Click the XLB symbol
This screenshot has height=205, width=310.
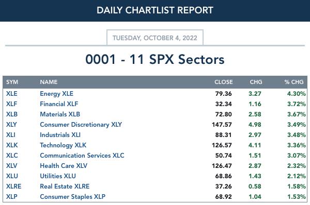coord(12,114)
